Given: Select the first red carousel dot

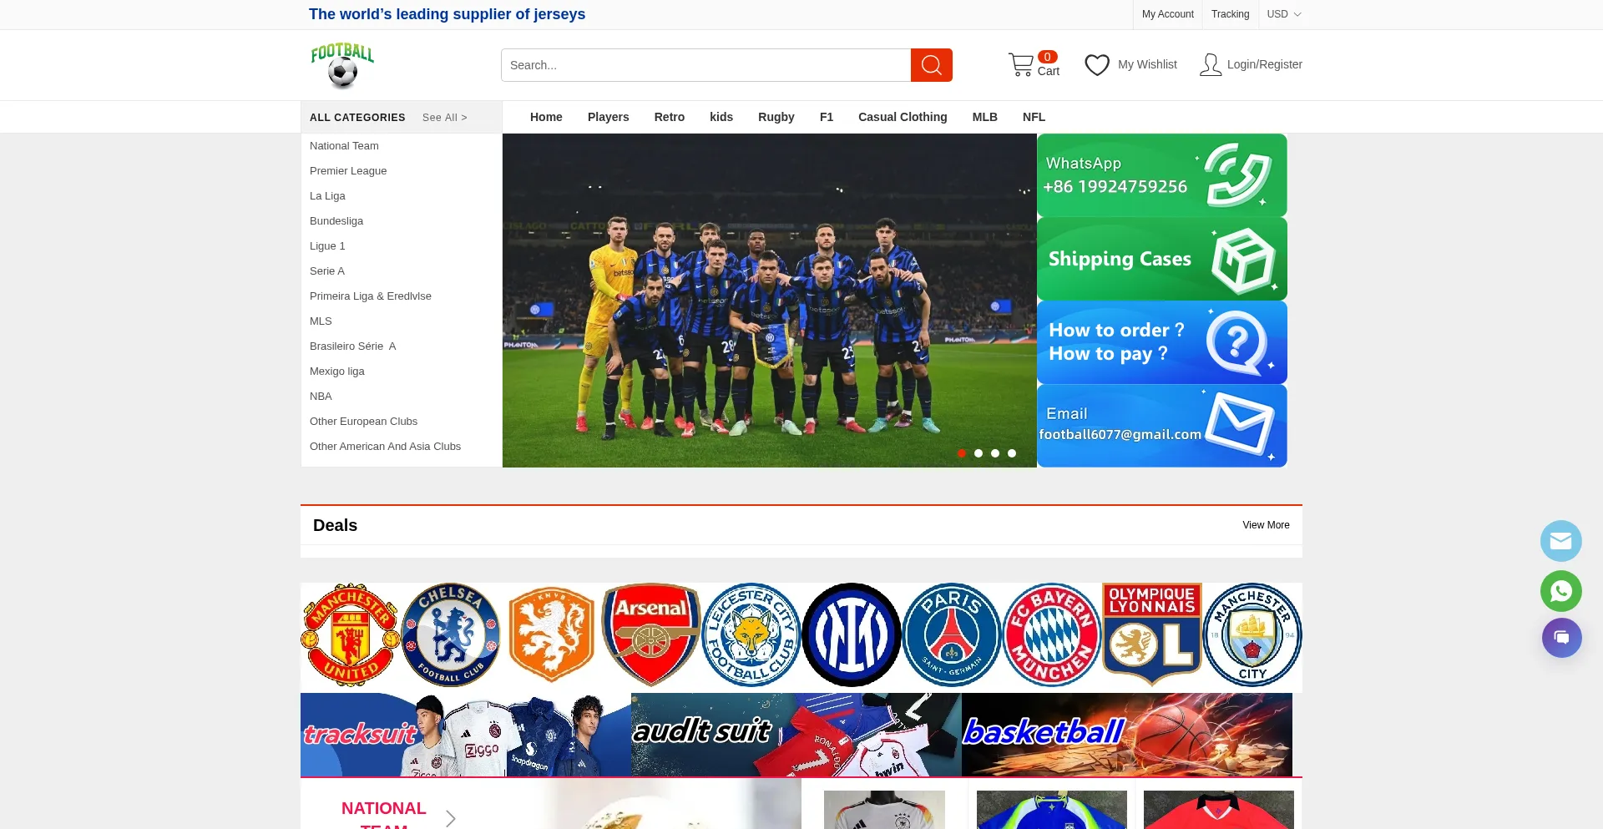Looking at the screenshot, I should [962, 453].
